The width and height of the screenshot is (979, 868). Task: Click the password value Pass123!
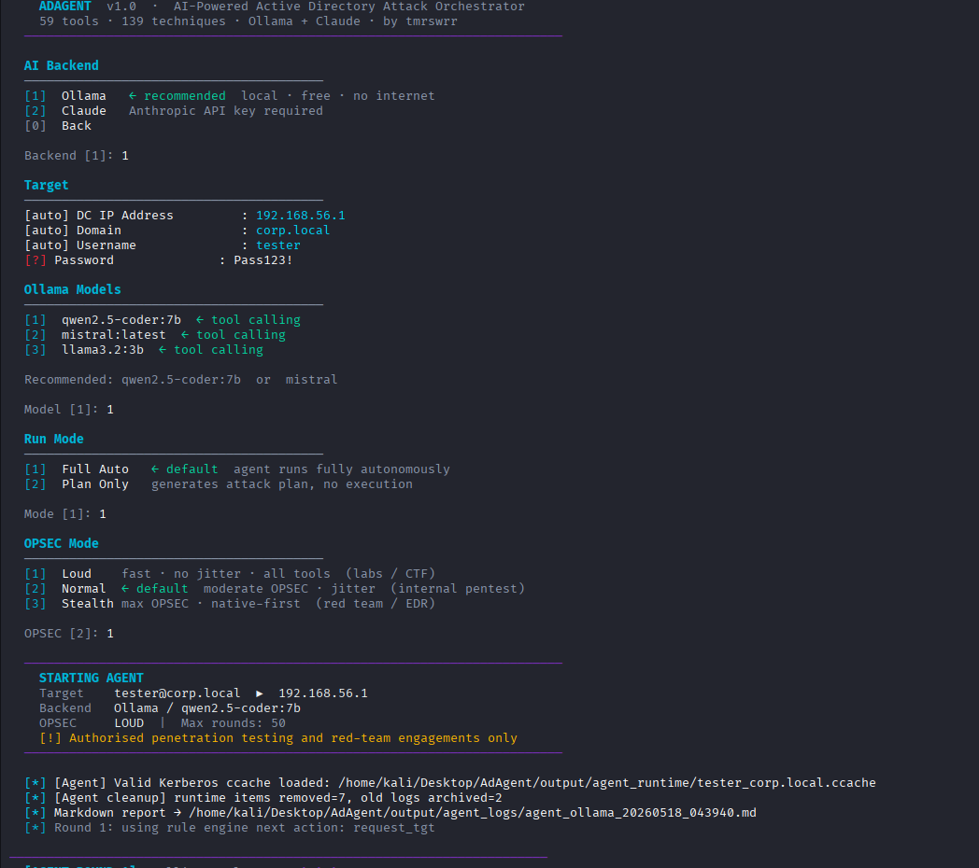(x=262, y=260)
